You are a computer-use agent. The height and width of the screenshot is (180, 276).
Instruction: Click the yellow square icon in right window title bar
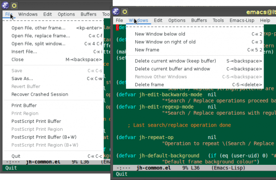tap(125, 12)
